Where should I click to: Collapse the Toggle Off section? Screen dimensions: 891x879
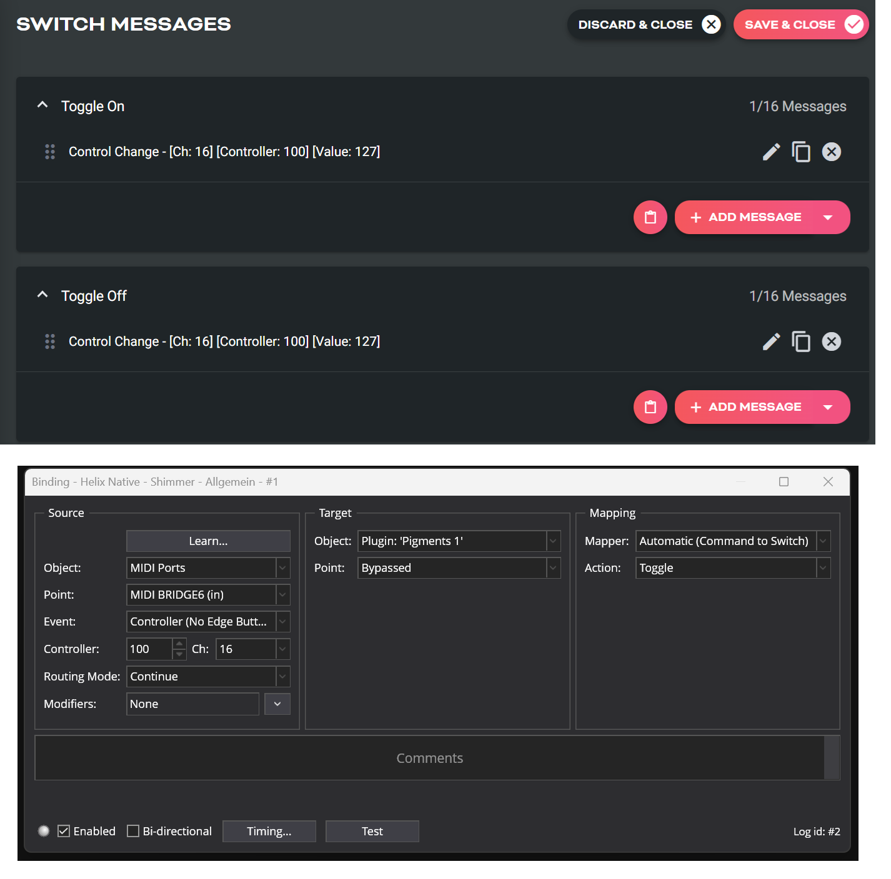coord(42,295)
